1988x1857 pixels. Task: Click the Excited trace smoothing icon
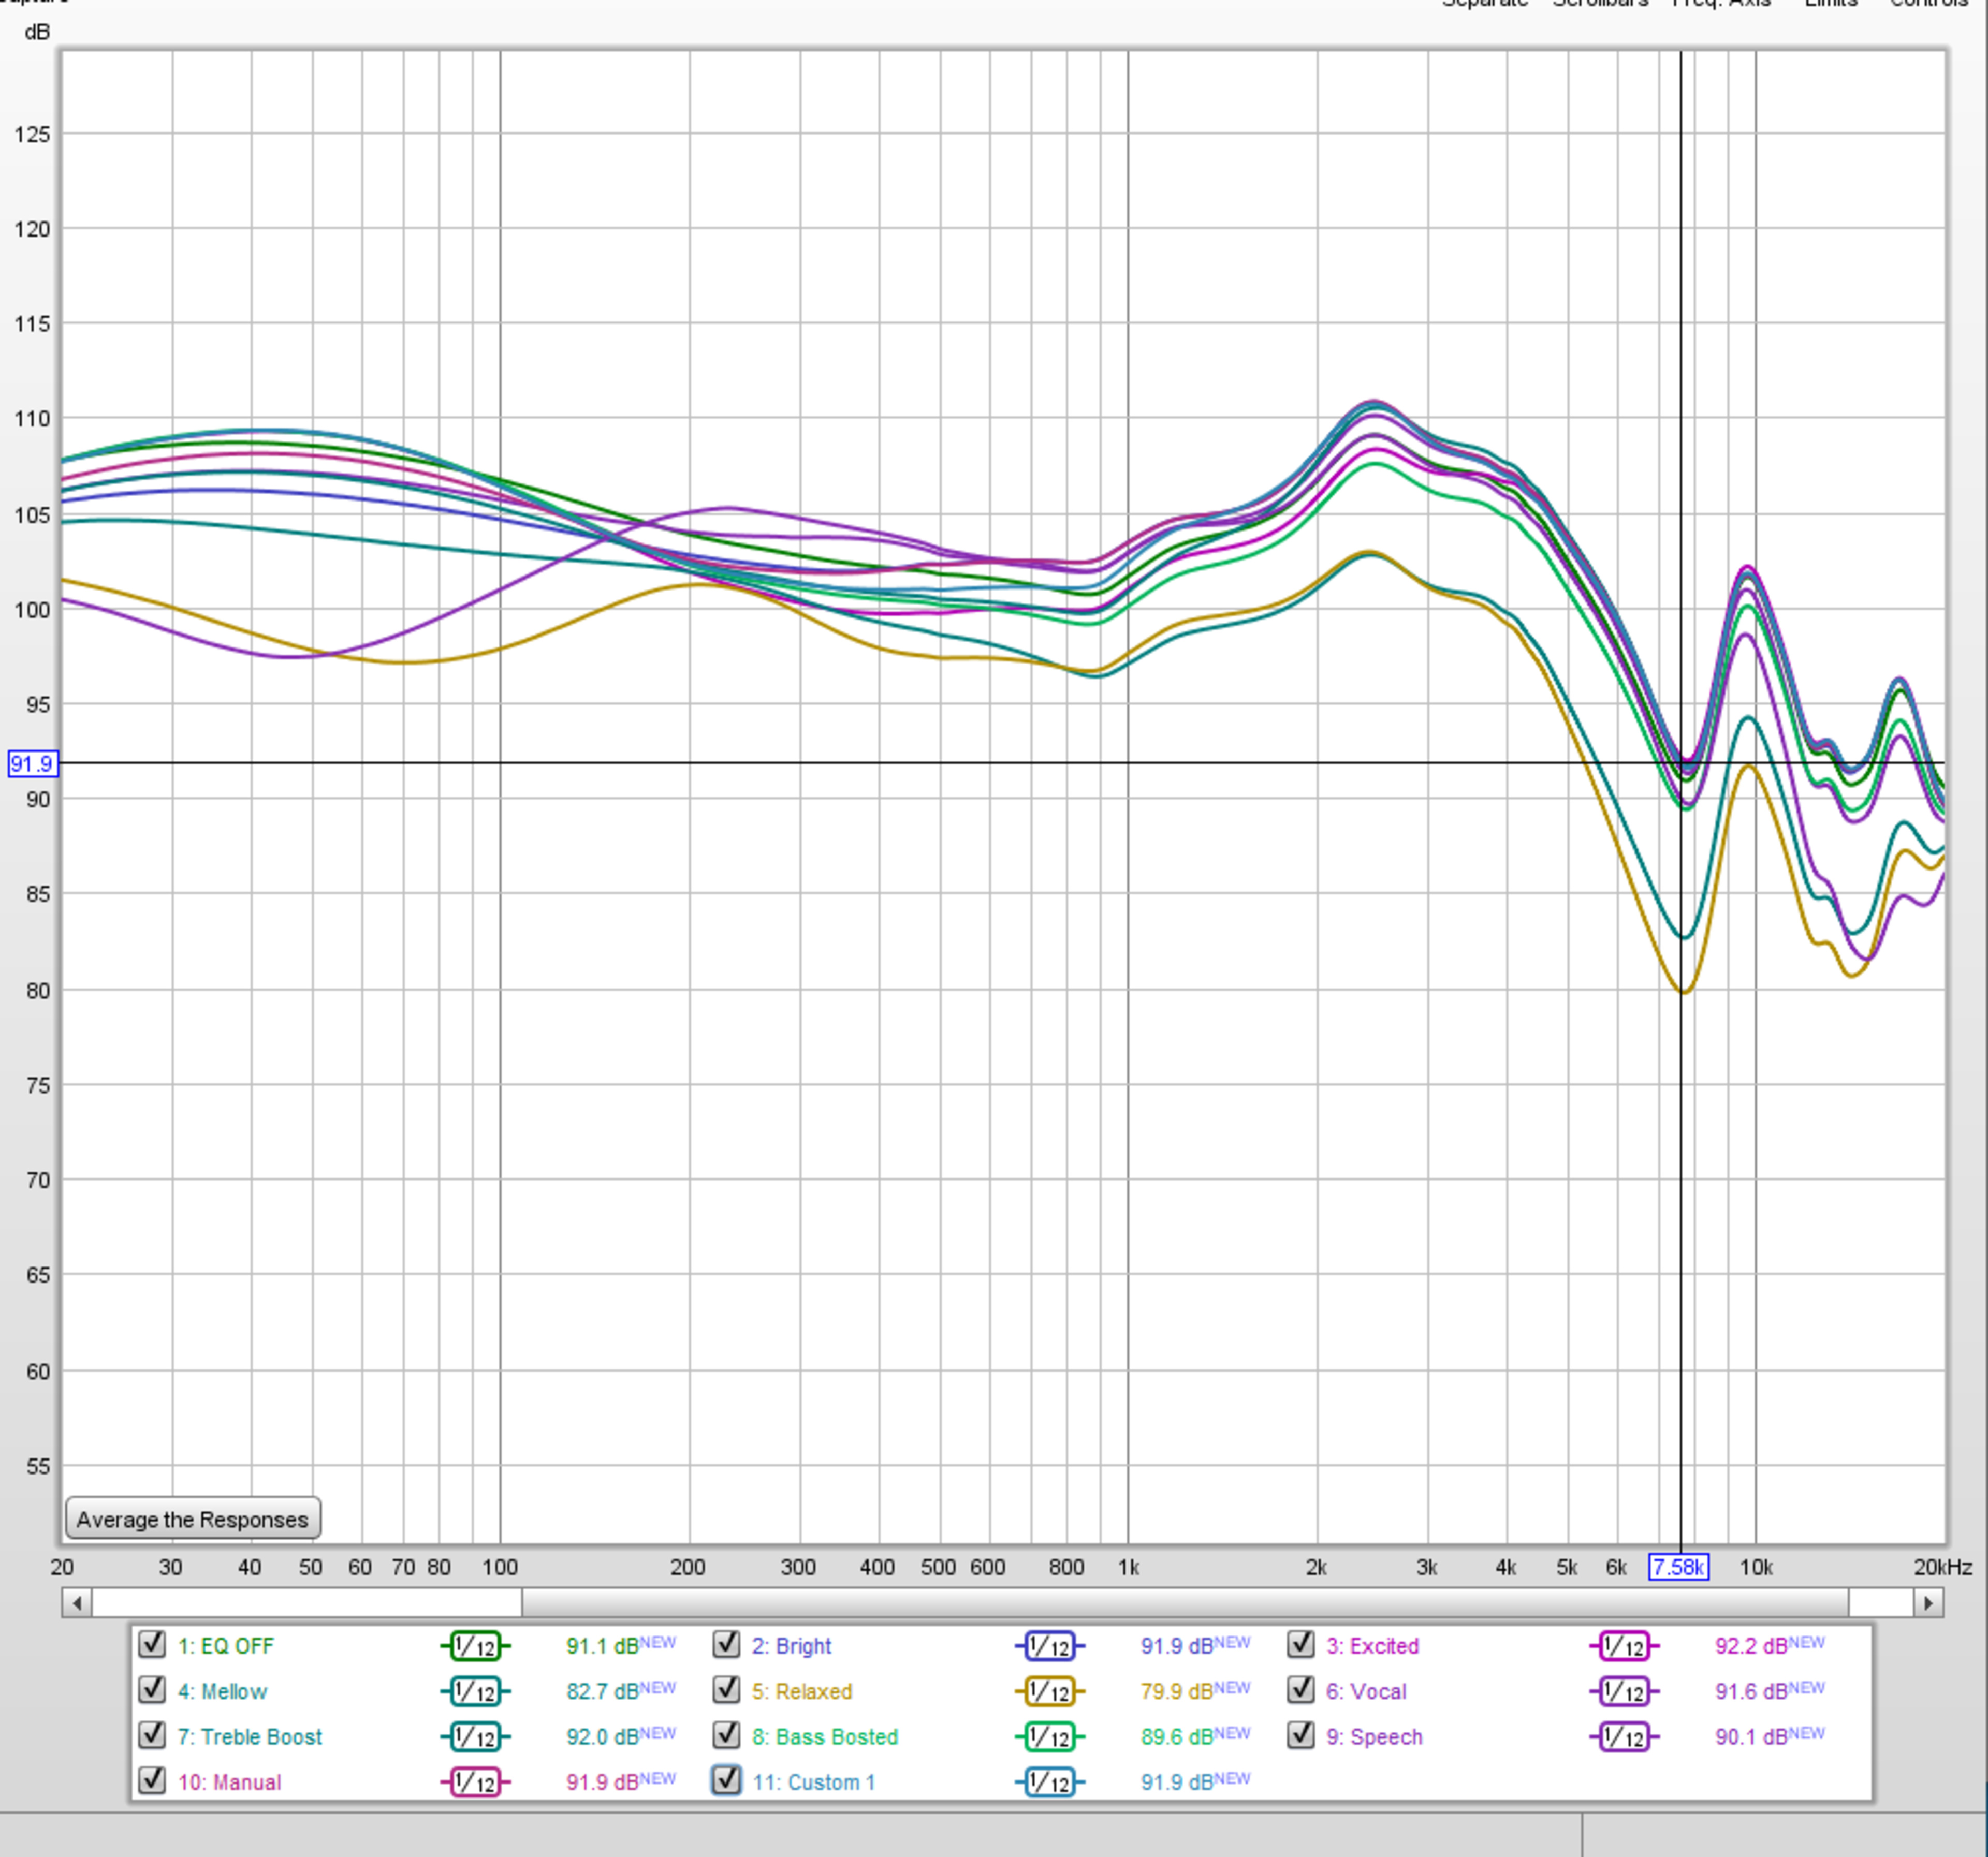pyautogui.click(x=1623, y=1646)
